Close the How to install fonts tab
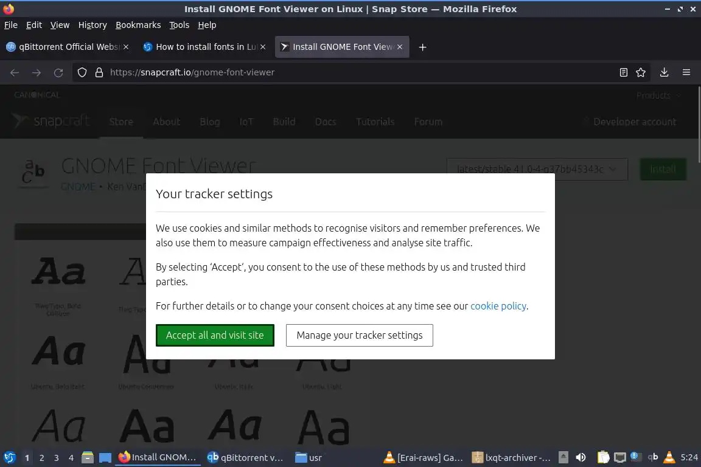 pyautogui.click(x=263, y=47)
